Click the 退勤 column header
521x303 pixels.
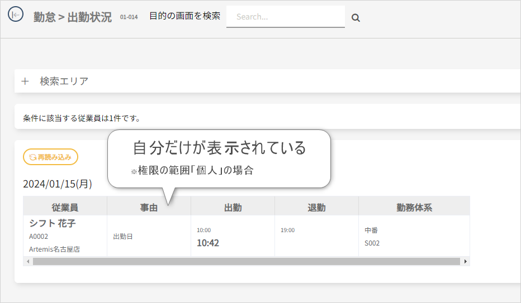pos(316,208)
